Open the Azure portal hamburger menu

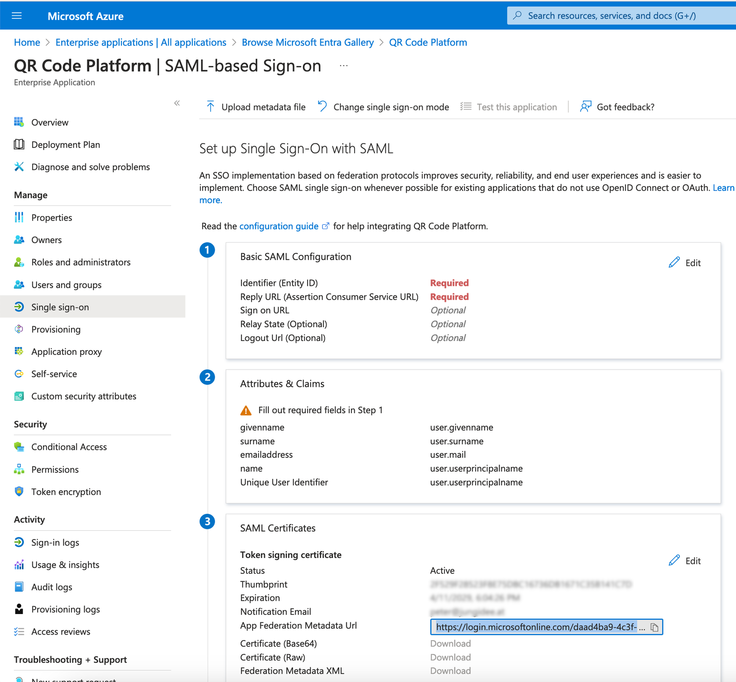17,16
